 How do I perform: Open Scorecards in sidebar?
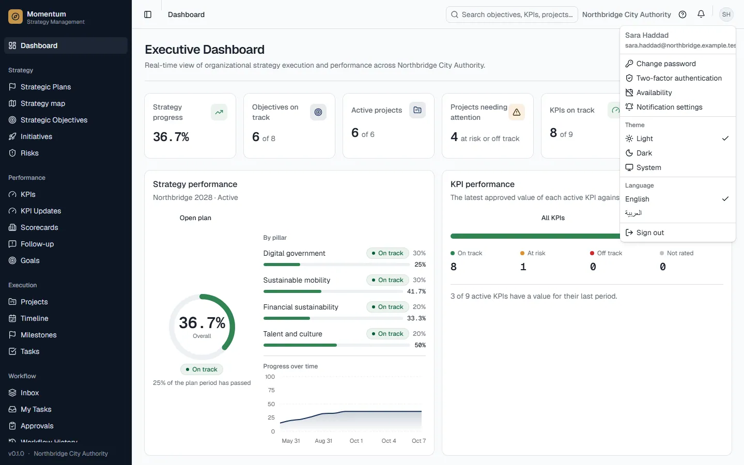pos(66,227)
